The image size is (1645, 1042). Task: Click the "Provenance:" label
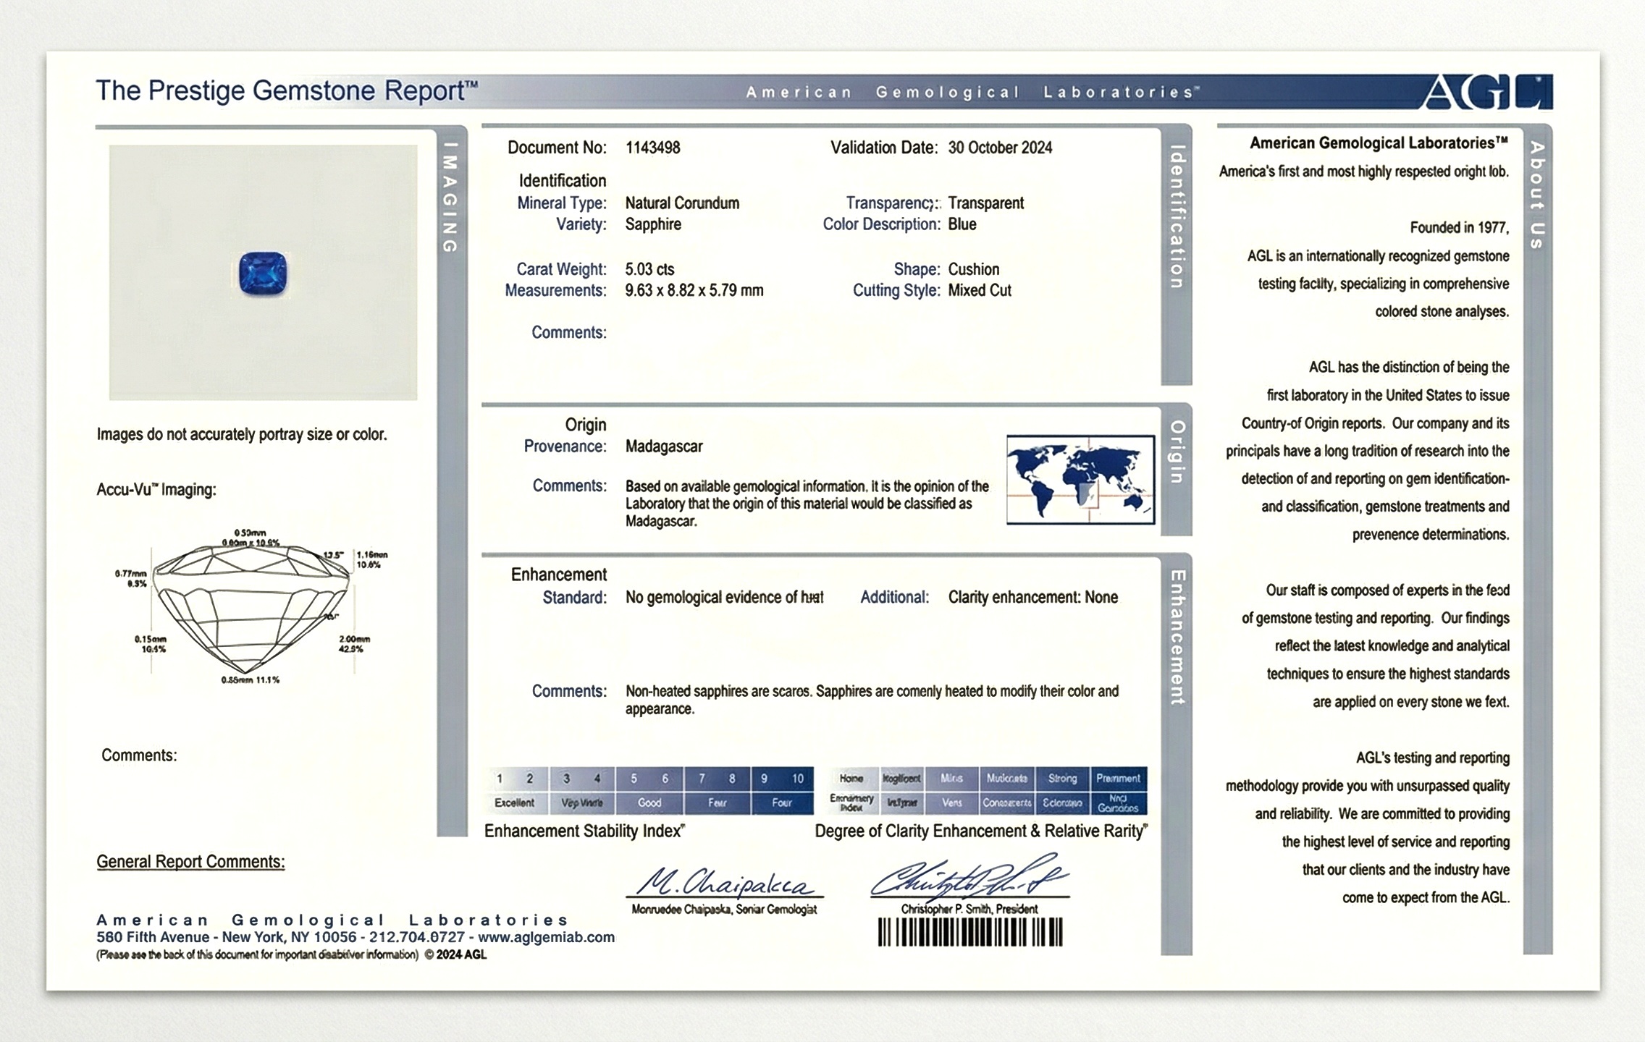(x=565, y=446)
